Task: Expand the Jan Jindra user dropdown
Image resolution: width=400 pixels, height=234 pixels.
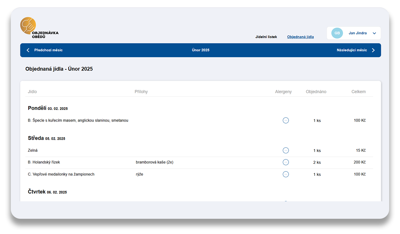Action: [x=374, y=33]
